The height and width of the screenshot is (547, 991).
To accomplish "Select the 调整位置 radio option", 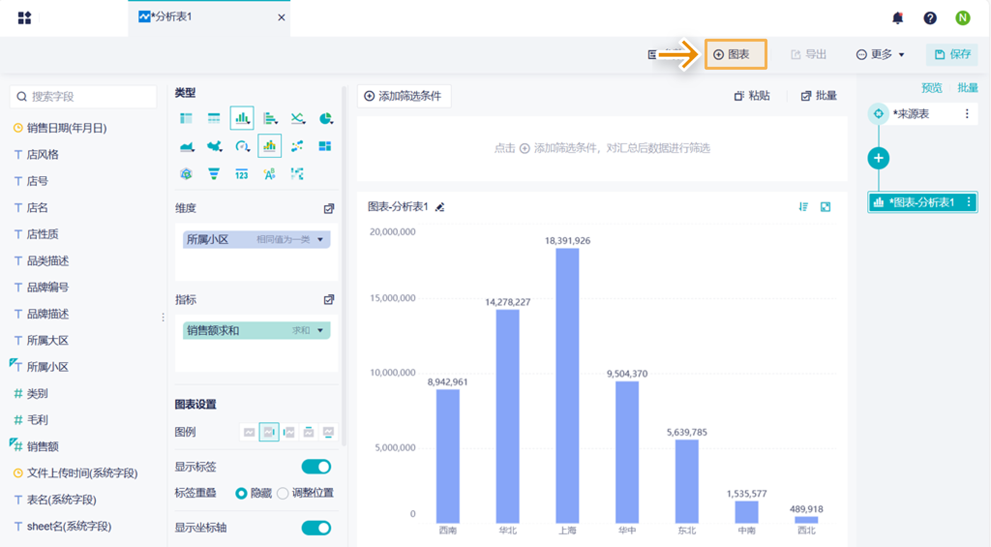I will coord(306,493).
